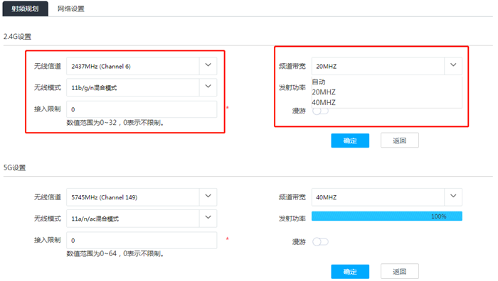Screen dimensions: 498x281
Task: Confirm 2.4G settings with 确定 button
Action: [350, 140]
